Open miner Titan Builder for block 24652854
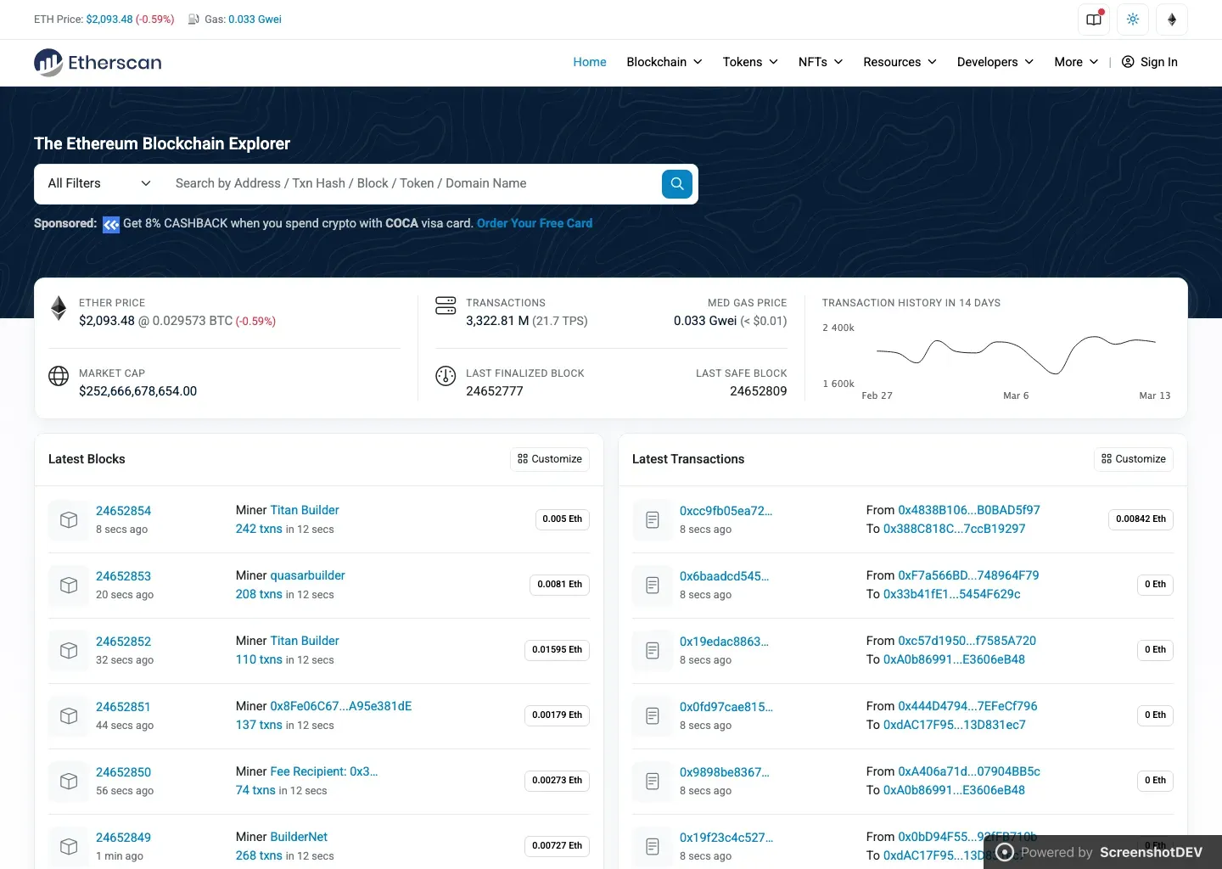Screen dimensions: 1222x869 [x=305, y=510]
